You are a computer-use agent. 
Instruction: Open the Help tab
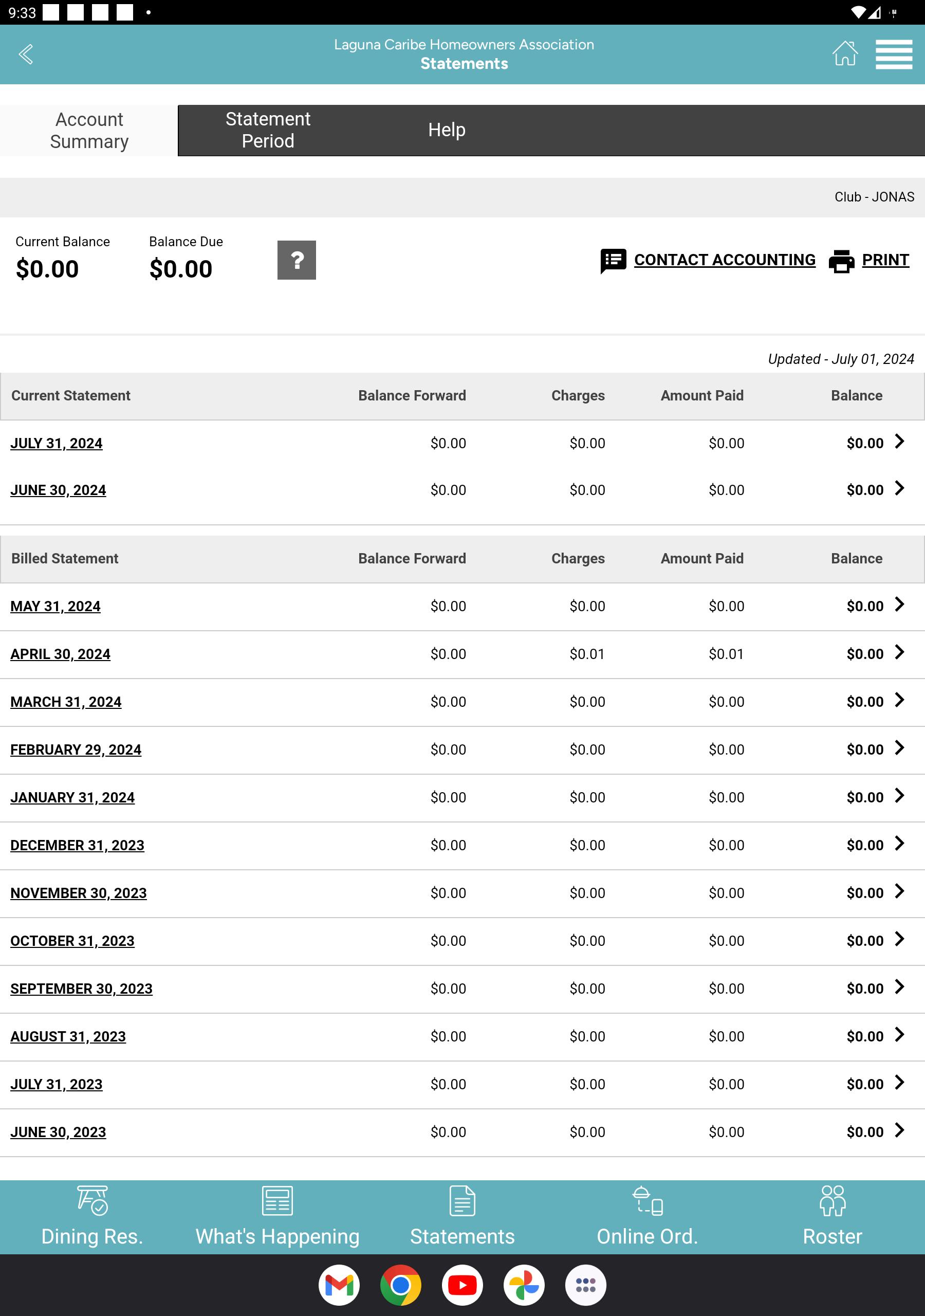(447, 130)
